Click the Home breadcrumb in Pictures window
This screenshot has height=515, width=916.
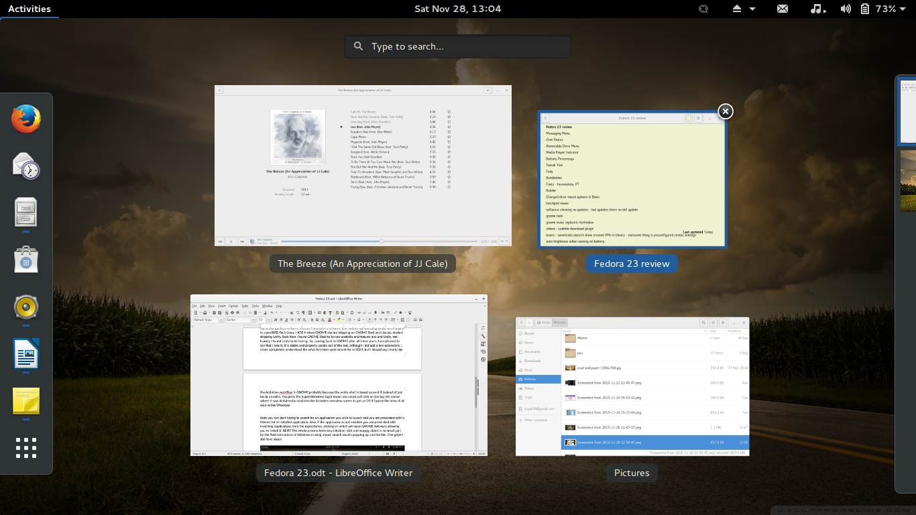(x=544, y=323)
